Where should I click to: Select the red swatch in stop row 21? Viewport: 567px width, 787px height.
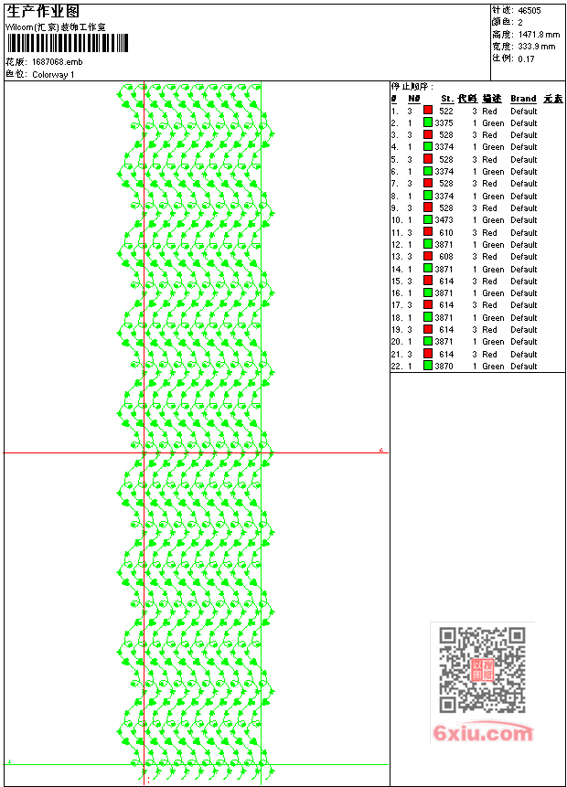[x=427, y=354]
